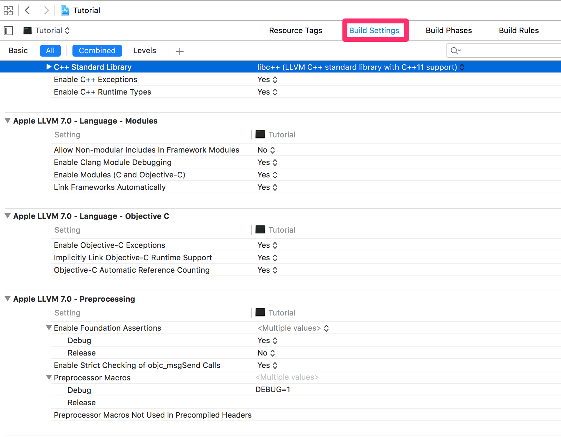Select the Build Settings tab

(x=374, y=30)
